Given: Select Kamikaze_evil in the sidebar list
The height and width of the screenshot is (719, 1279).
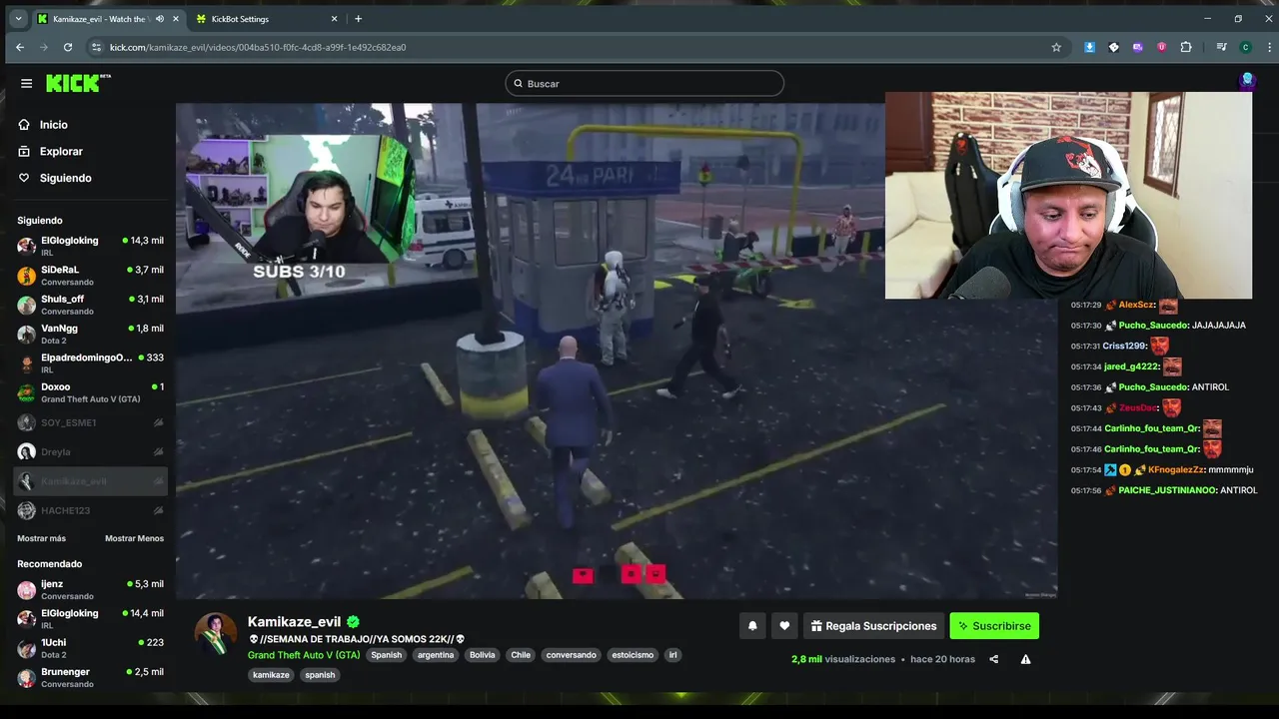Looking at the screenshot, I should [90, 481].
